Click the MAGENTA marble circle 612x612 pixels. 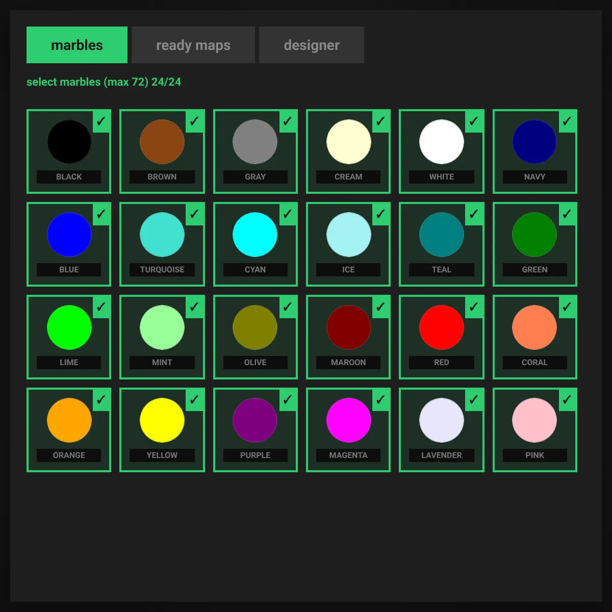(348, 420)
